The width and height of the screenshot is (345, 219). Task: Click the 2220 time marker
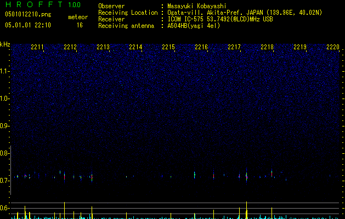click(333, 47)
